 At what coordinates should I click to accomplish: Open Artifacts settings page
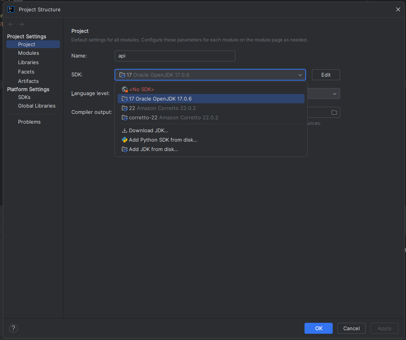28,81
